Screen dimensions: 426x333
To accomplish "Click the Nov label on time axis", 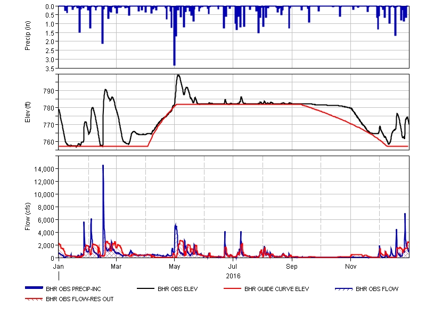I will pos(350,267).
